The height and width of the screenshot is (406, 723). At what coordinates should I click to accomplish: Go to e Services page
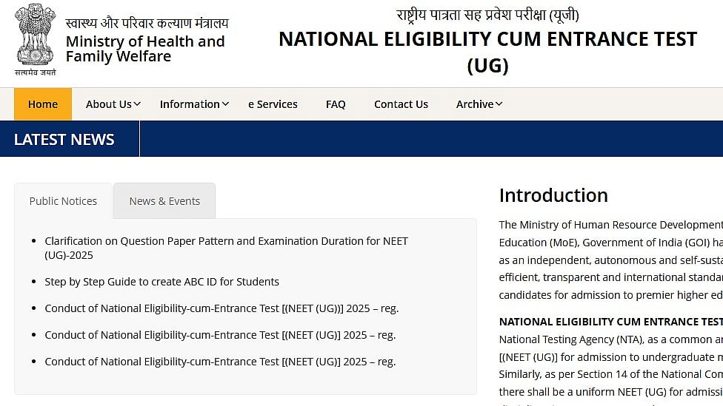coord(273,104)
